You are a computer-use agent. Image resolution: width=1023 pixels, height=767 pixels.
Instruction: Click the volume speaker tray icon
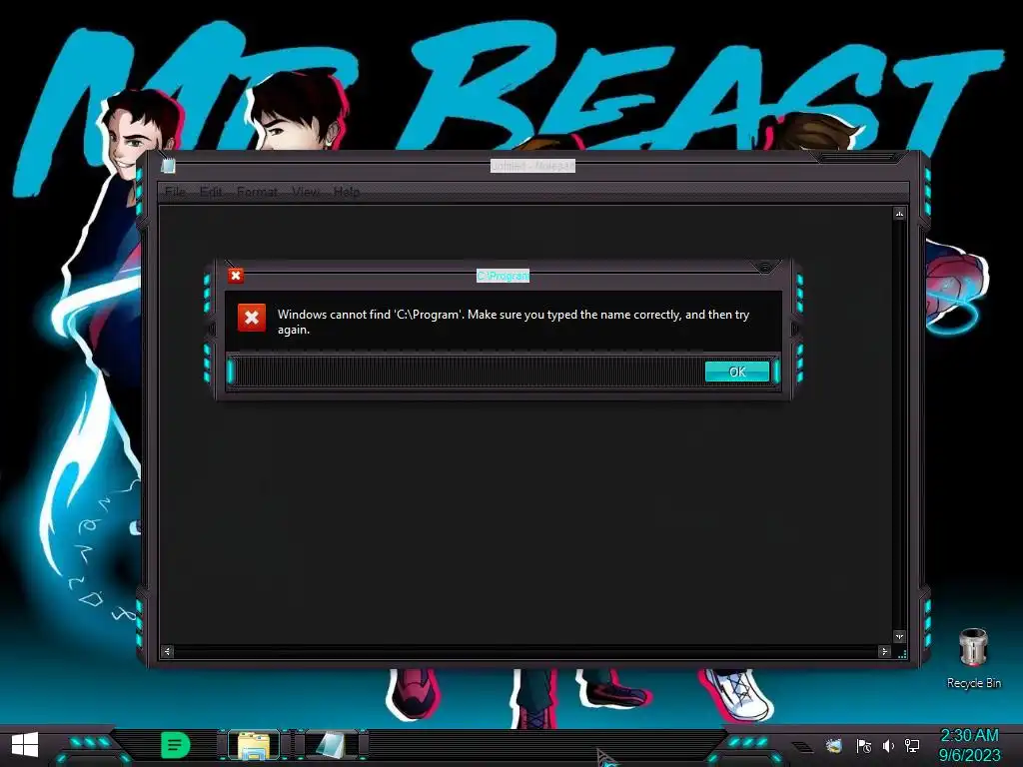tap(888, 745)
